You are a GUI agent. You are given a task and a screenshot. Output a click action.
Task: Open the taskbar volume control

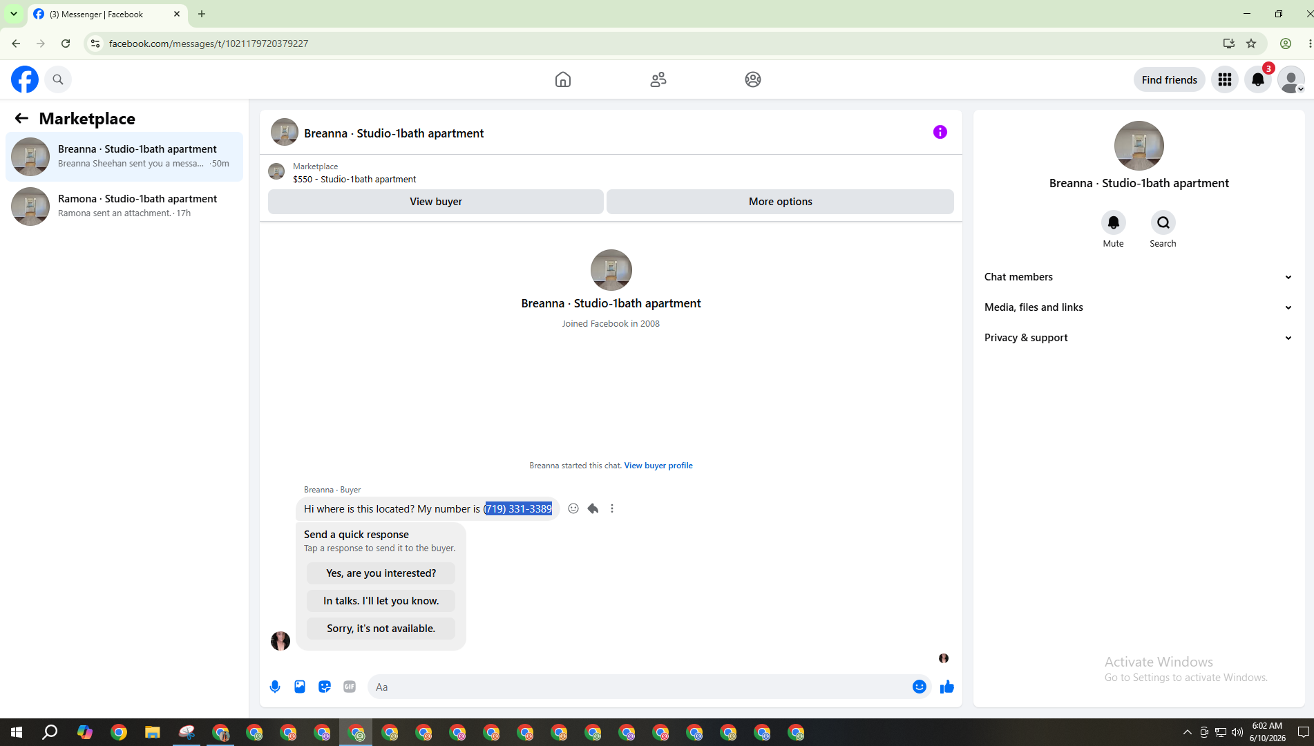click(x=1237, y=732)
